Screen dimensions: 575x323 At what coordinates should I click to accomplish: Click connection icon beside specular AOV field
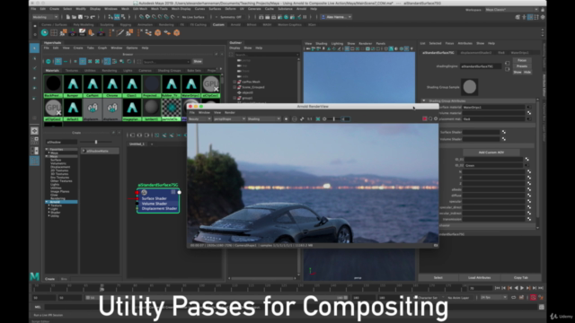(x=529, y=201)
